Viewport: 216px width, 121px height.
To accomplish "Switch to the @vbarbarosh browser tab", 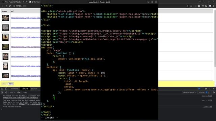I will point(35,2).
